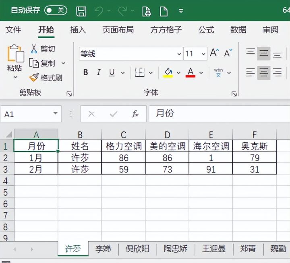This screenshot has width=290, height=263.
Task: Open the Undo history dropdown
Action: pos(109,10)
